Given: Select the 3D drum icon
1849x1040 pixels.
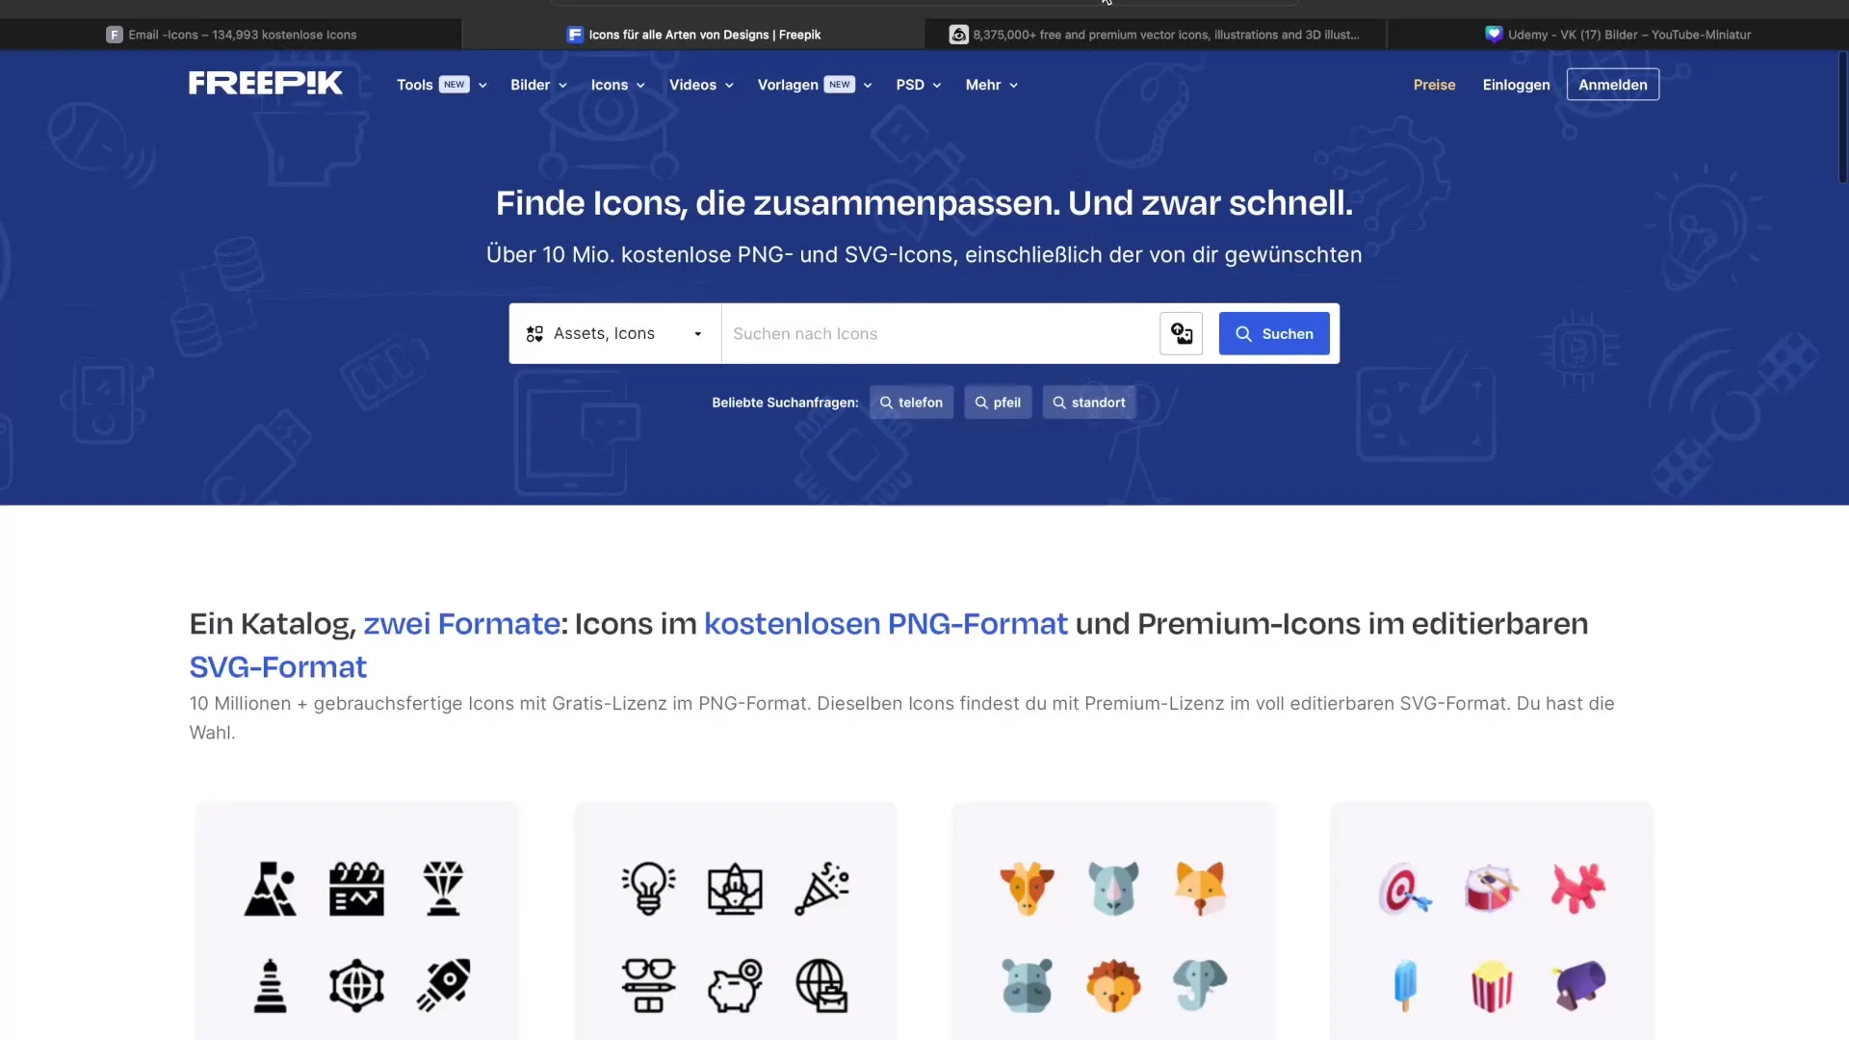Looking at the screenshot, I should click(x=1492, y=888).
